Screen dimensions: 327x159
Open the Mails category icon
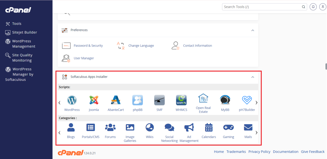tap(248, 127)
